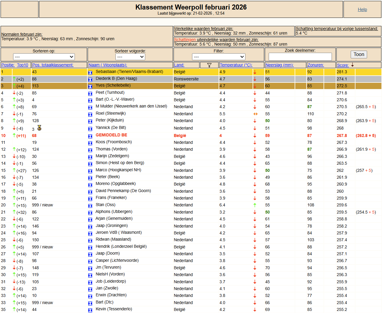The image size is (382, 313).
Task: Click the orange sideways arrow in Roel (Steenwijk) row
Action: click(x=255, y=114)
